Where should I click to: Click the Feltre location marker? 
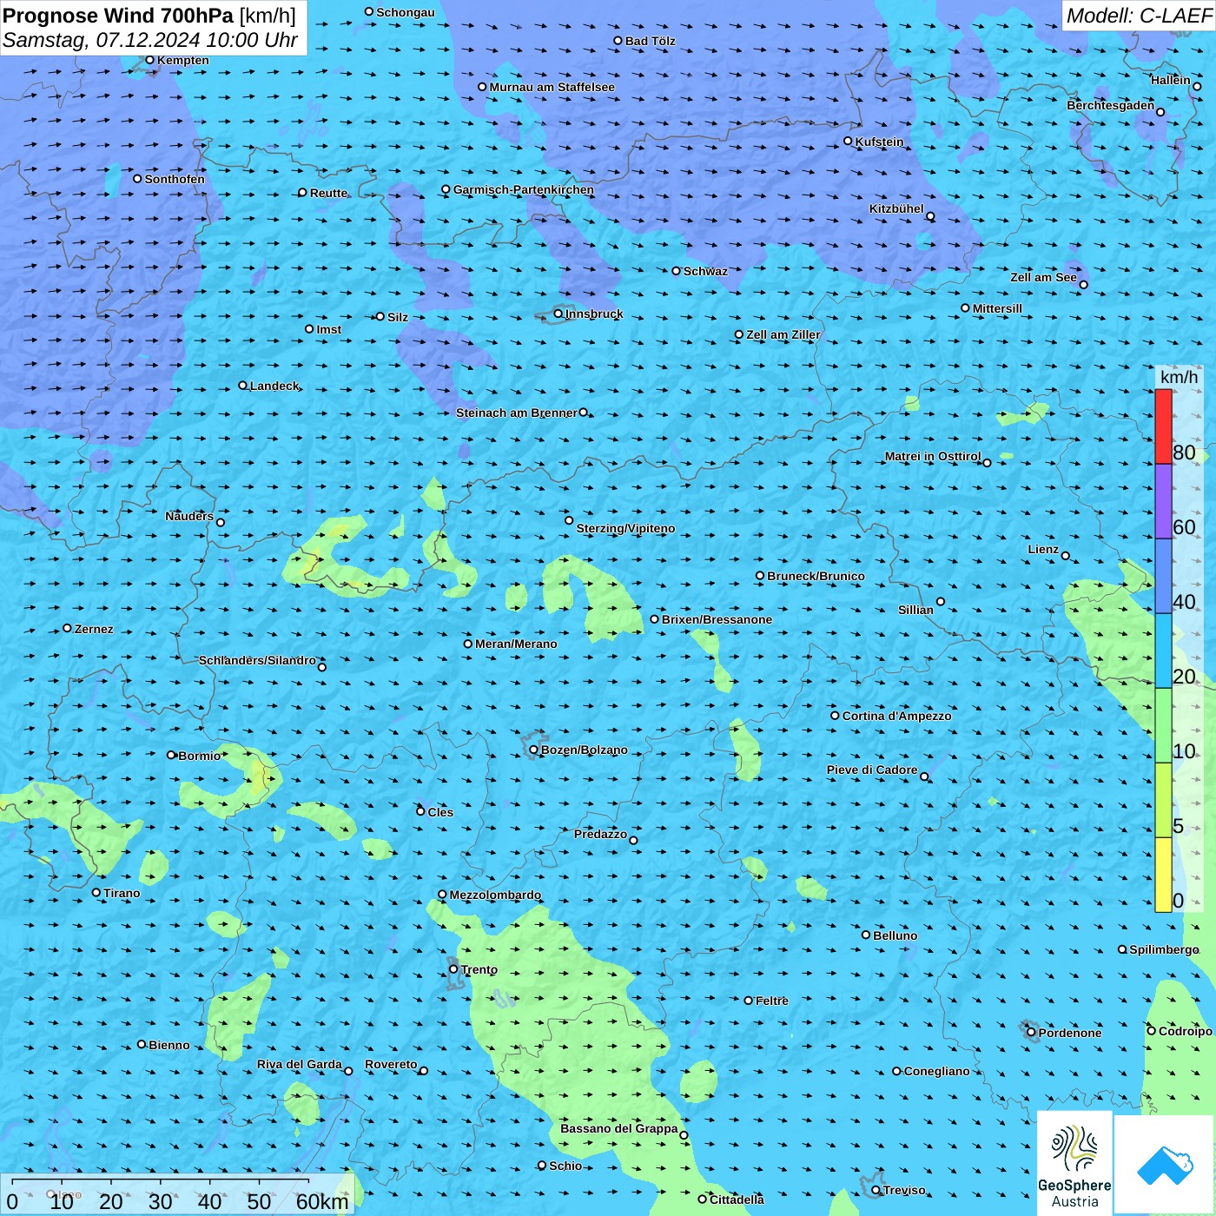pyautogui.click(x=749, y=1001)
